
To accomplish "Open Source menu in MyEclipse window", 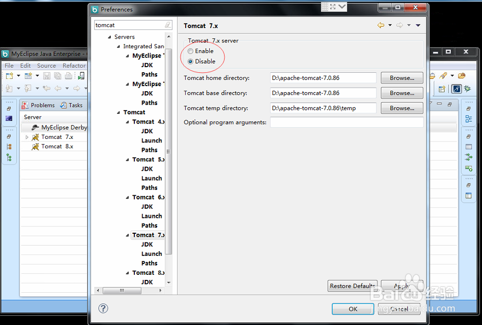I will coord(47,66).
